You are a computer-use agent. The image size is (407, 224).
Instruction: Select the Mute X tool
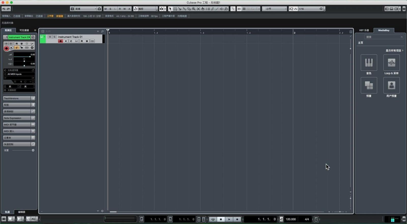click(198, 9)
